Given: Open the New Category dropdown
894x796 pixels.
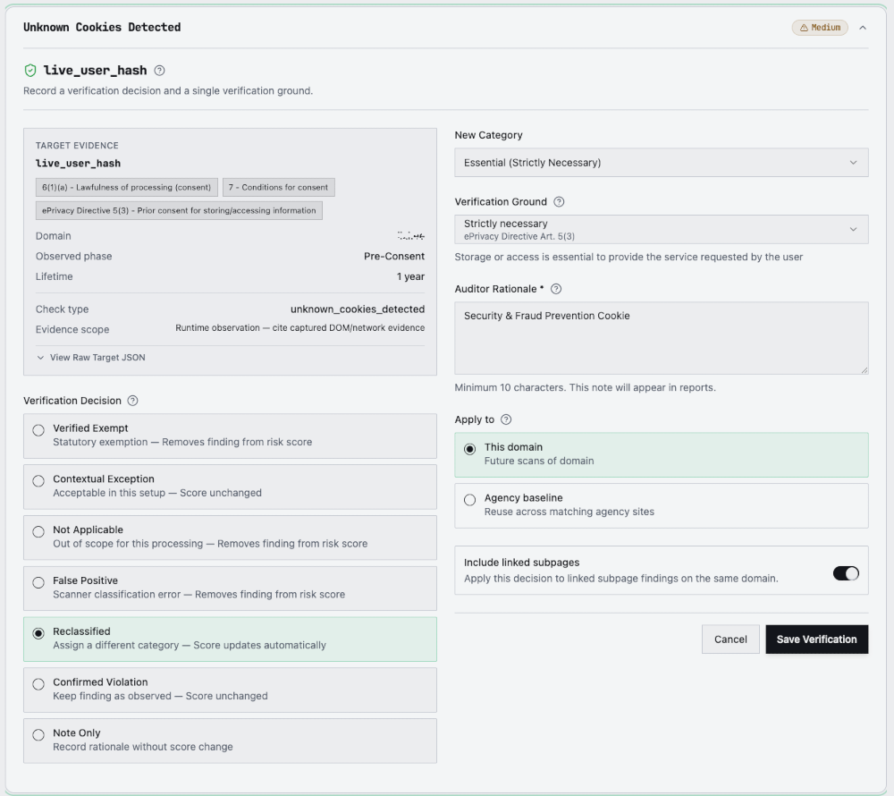Looking at the screenshot, I should (x=662, y=163).
